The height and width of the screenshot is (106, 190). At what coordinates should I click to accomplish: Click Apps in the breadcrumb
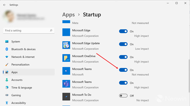[68, 15]
